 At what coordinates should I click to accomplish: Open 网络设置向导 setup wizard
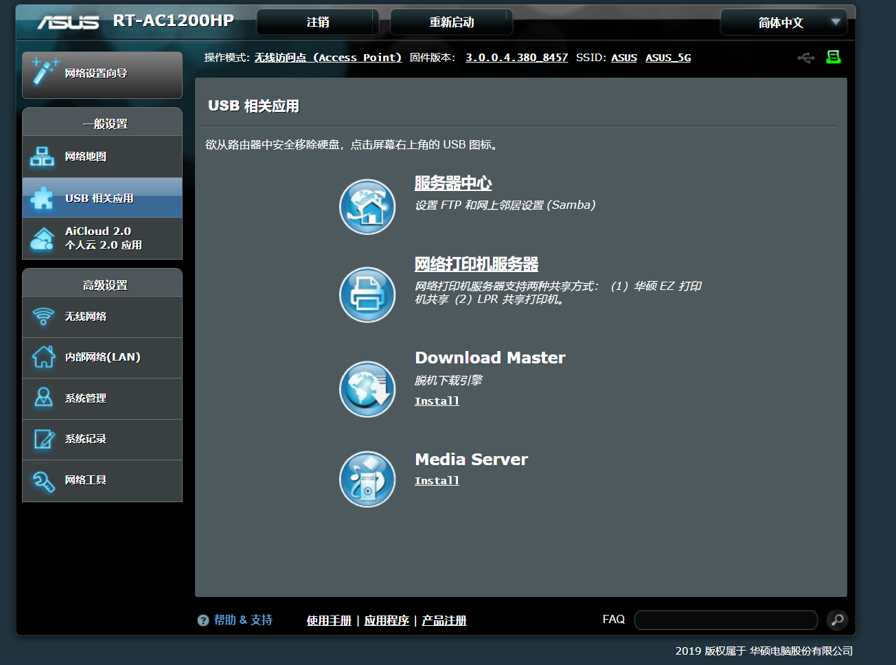[102, 75]
